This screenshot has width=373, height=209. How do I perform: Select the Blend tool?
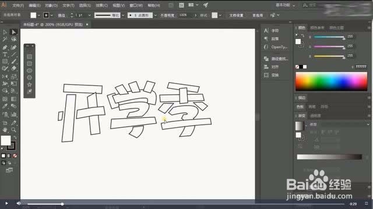tap(14, 106)
